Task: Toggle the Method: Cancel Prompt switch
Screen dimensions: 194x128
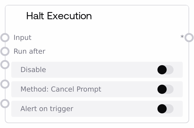Action: tap(165, 89)
